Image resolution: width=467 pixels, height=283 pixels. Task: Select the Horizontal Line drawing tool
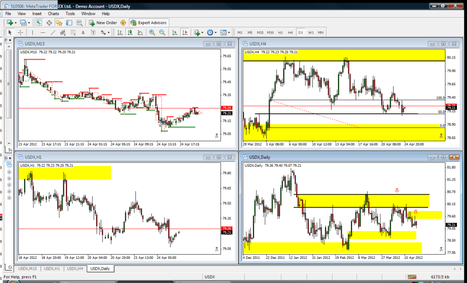[43, 32]
